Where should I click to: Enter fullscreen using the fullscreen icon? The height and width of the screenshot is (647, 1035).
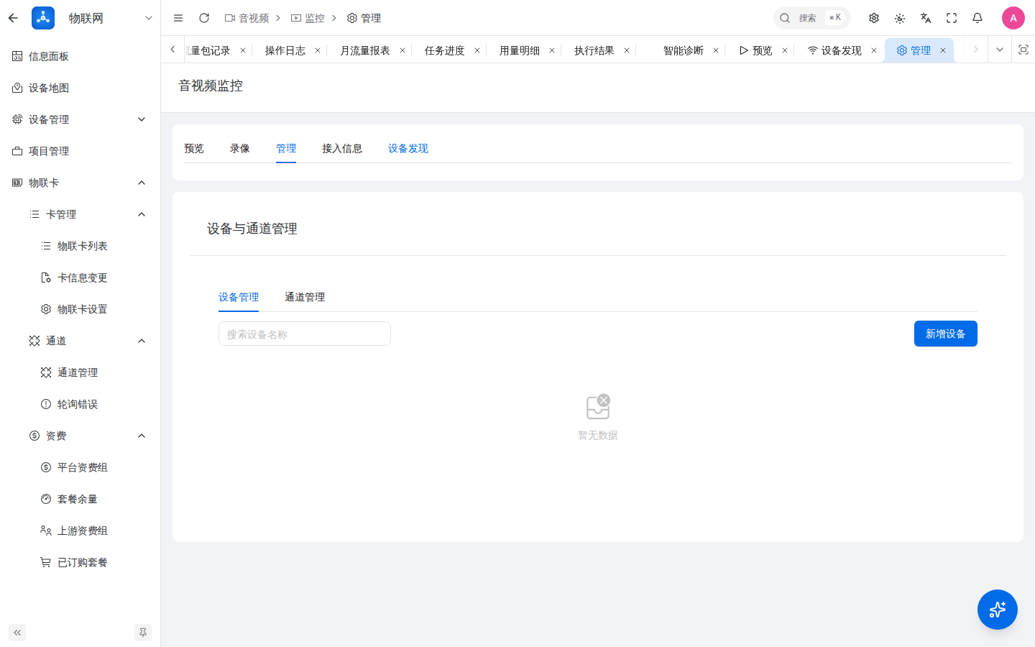pyautogui.click(x=952, y=18)
